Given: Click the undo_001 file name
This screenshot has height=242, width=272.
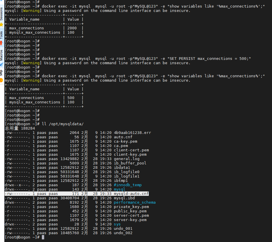Looking at the screenshot, I should click(x=123, y=228).
